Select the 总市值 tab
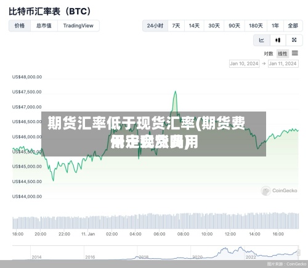The width and height of the screenshot is (308, 268). [44, 26]
